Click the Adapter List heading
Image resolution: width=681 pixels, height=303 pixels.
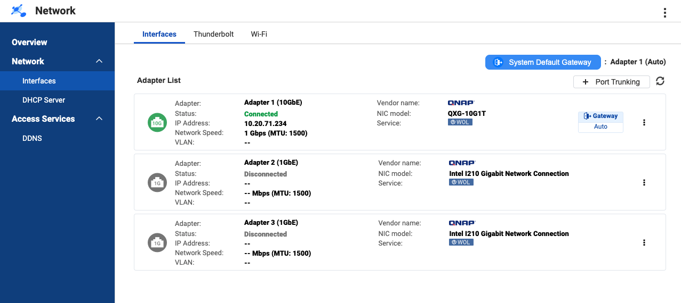(159, 80)
